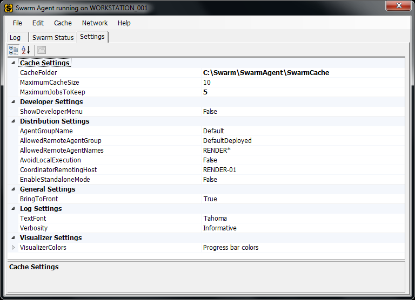Collapse the Visualizer Settings category

[x=13, y=237]
